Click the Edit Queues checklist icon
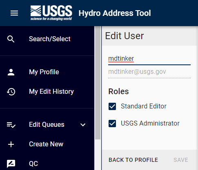198x170 pixels. (x=11, y=125)
